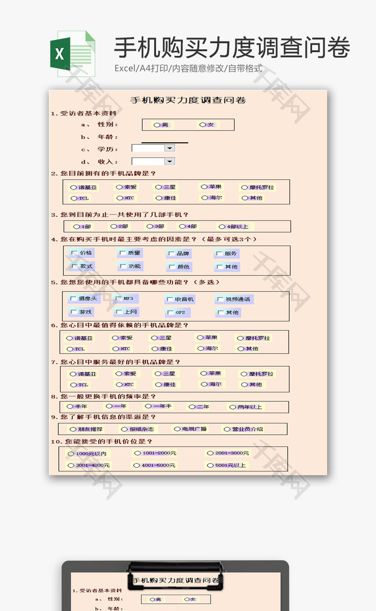The width and height of the screenshot is (376, 611).
Task: Expand the 收入 combo box arrow
Action: [169, 161]
